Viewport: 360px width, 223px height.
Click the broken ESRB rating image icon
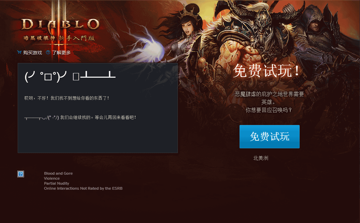click(x=21, y=174)
